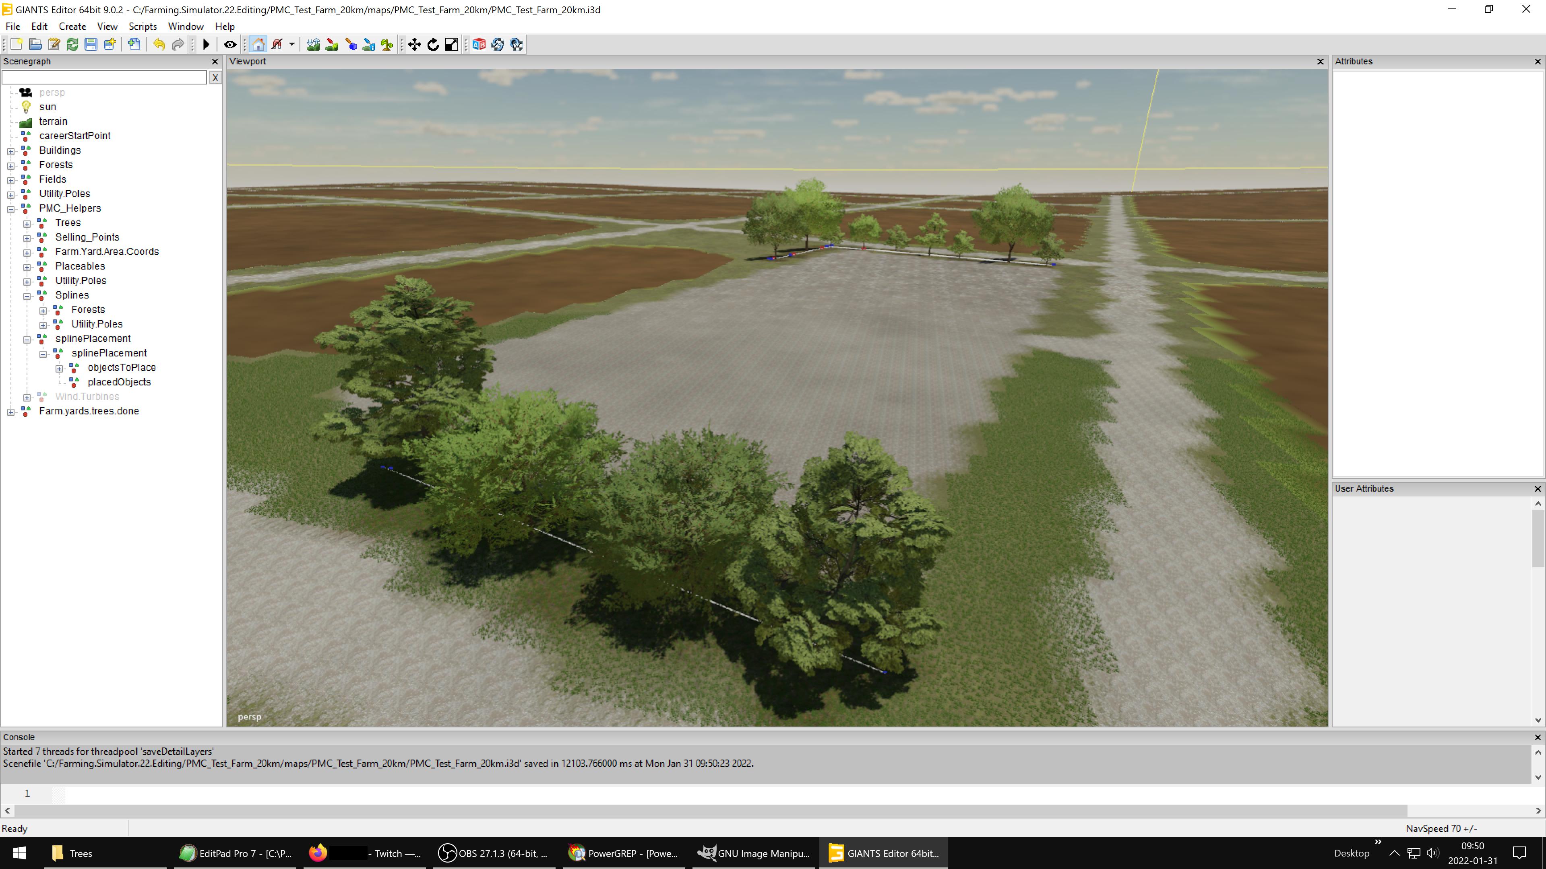The height and width of the screenshot is (869, 1546).
Task: Click the User Attributes vertical scrollbar thumb
Action: 1538,539
